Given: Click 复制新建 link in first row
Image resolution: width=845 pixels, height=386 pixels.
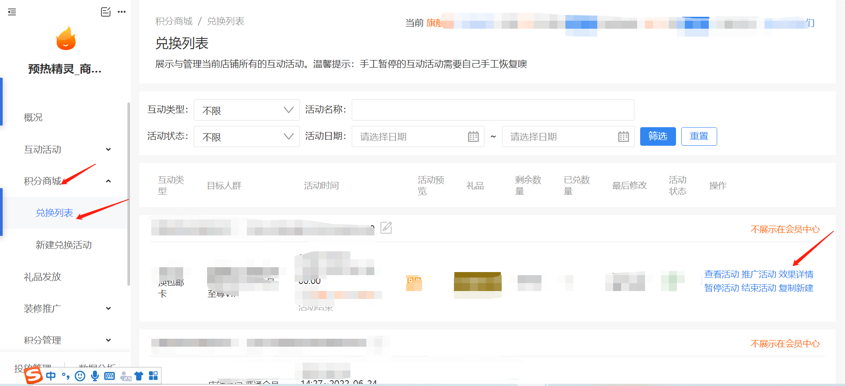Looking at the screenshot, I should [x=796, y=288].
